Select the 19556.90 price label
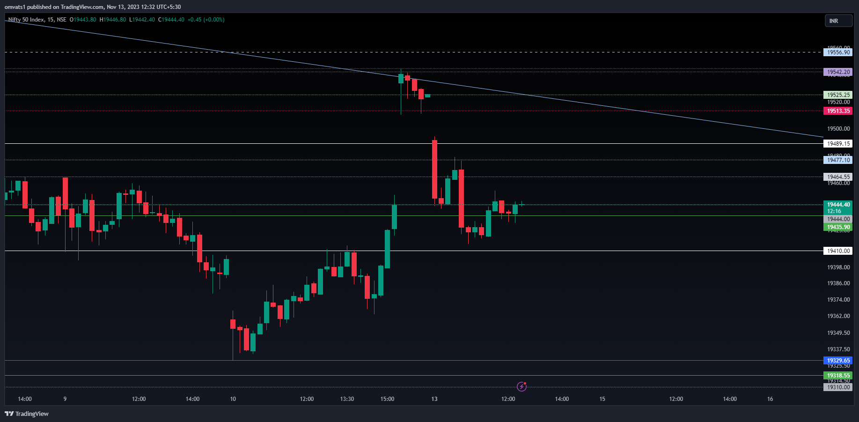The width and height of the screenshot is (859, 422). (838, 52)
